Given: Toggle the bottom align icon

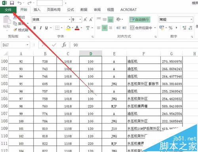Looking at the screenshot, I should click(110, 20).
